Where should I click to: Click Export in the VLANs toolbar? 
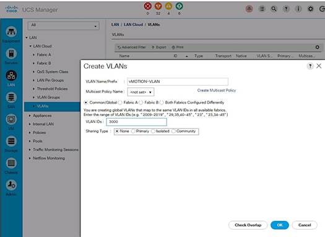[159, 47]
